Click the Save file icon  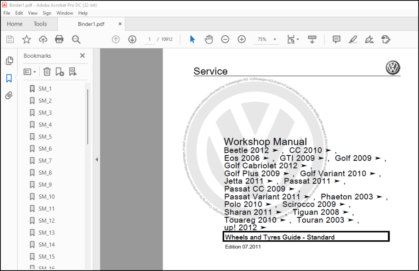pyautogui.click(x=10, y=40)
